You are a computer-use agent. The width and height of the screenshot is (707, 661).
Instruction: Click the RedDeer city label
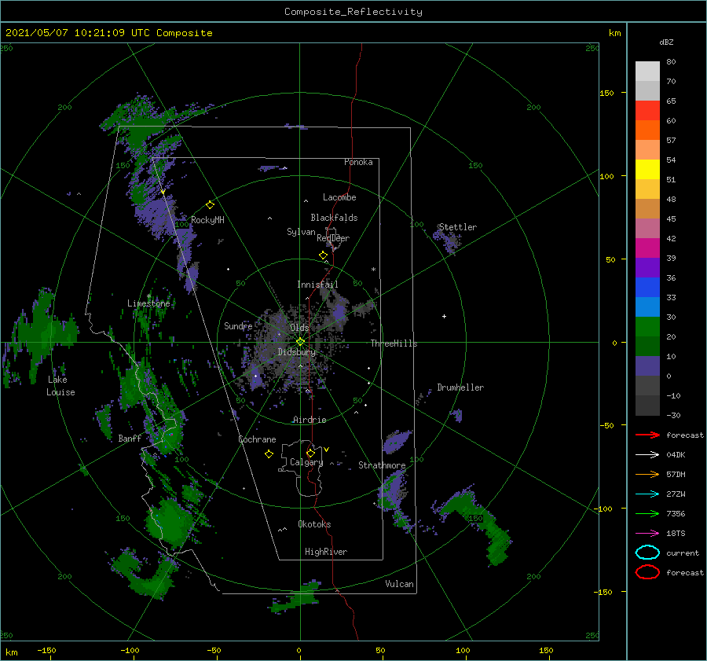[333, 238]
